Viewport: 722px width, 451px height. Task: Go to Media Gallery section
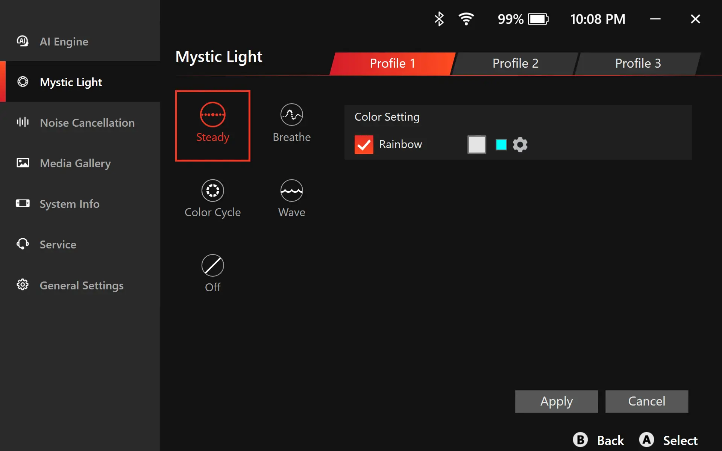pyautogui.click(x=75, y=163)
